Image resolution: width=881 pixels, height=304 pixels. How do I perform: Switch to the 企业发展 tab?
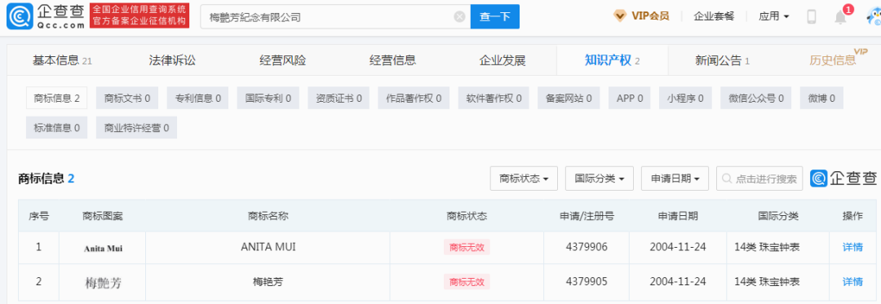502,60
